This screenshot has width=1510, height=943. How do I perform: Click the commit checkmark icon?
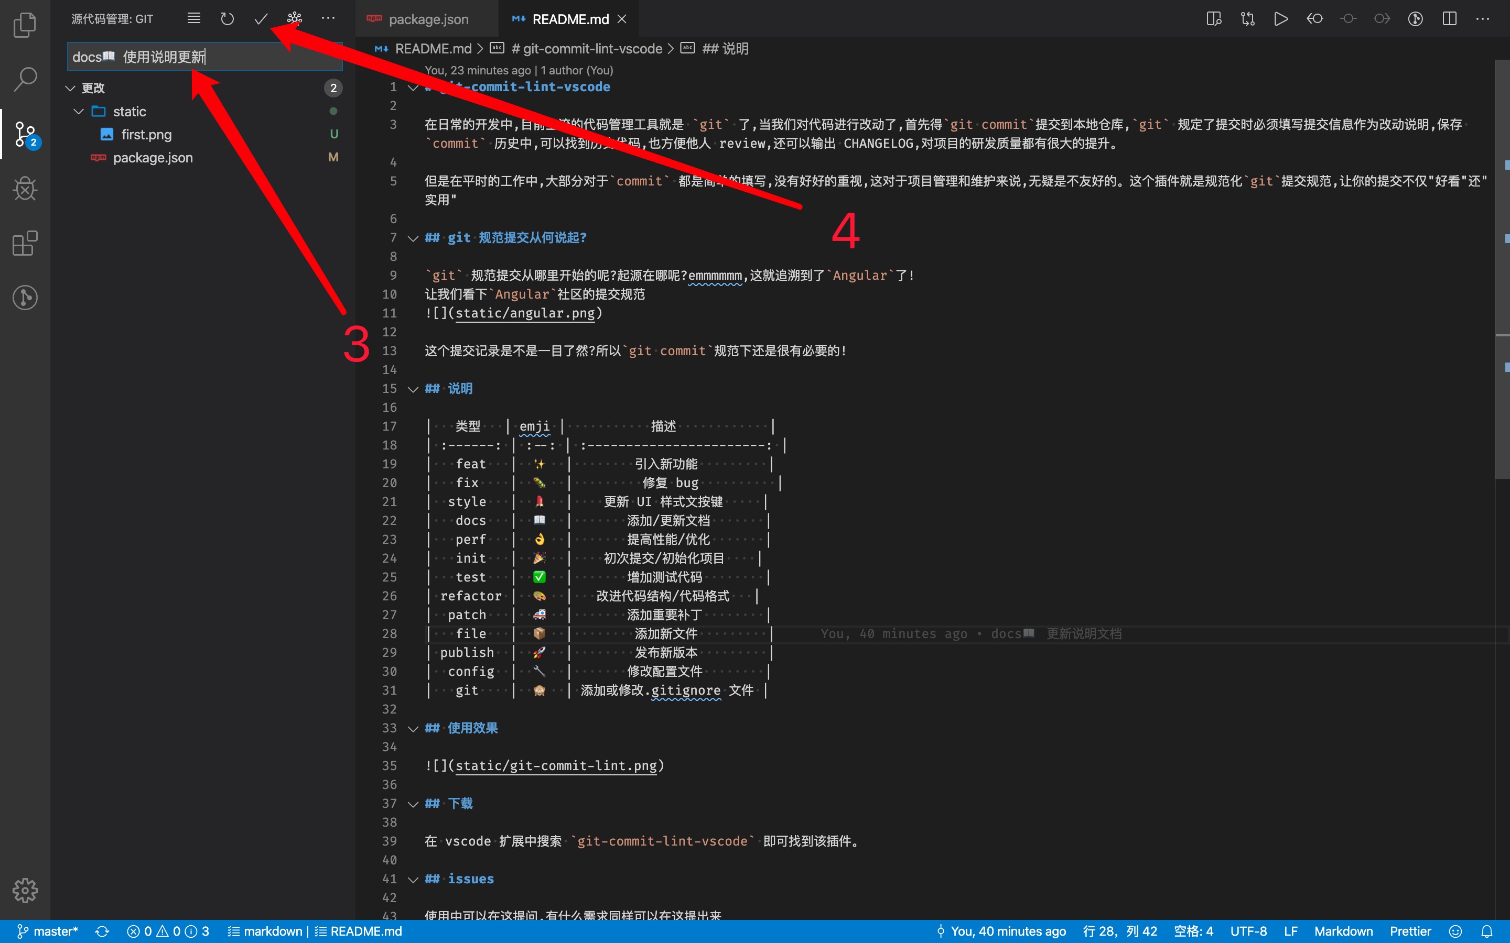pyautogui.click(x=261, y=19)
